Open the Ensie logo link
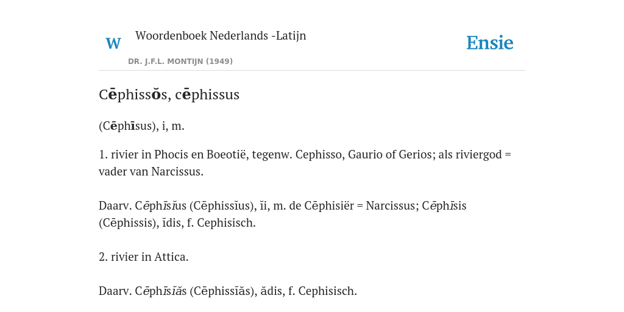 pos(489,43)
